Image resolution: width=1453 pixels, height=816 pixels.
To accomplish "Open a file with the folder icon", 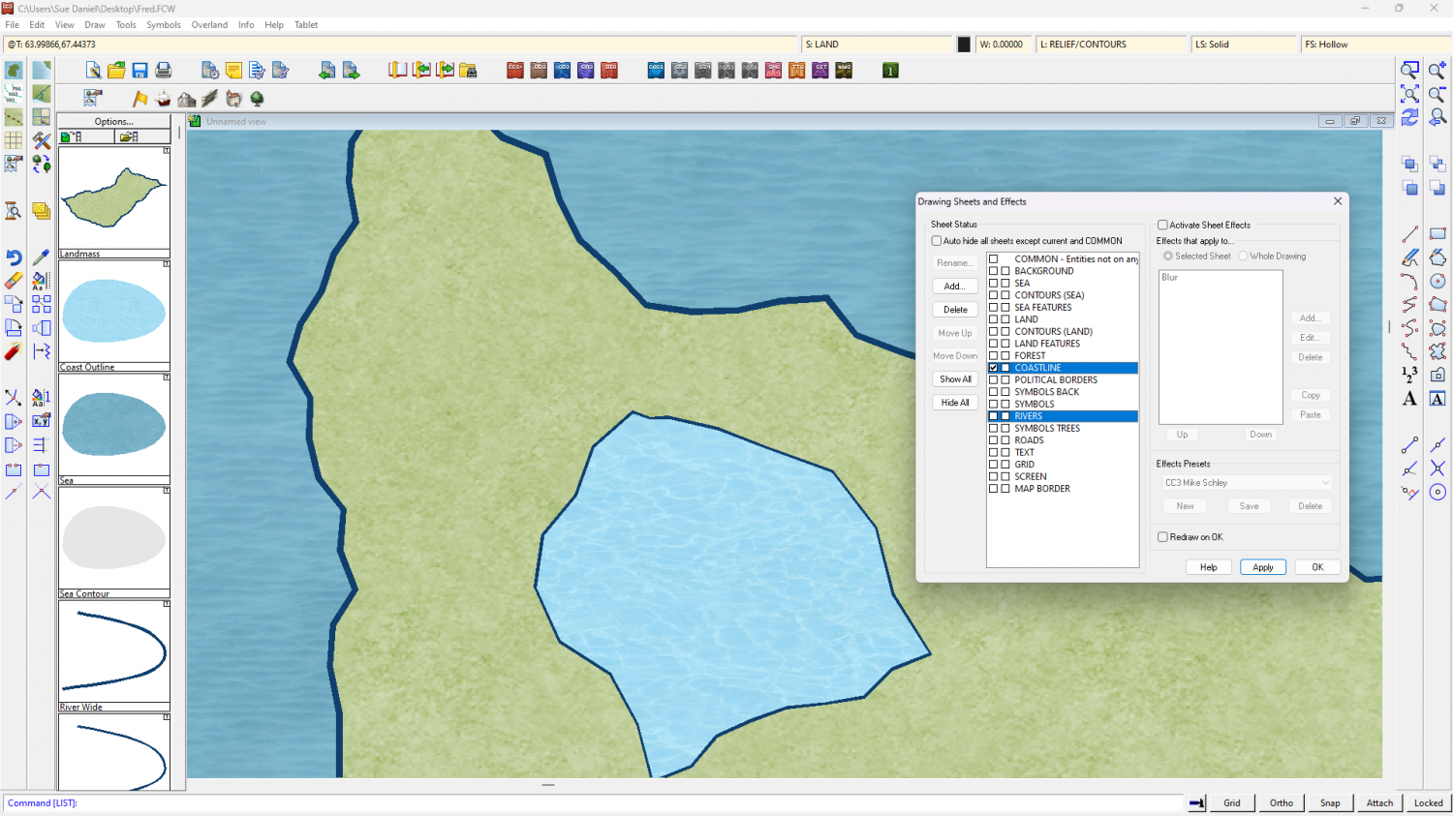I will pos(116,71).
